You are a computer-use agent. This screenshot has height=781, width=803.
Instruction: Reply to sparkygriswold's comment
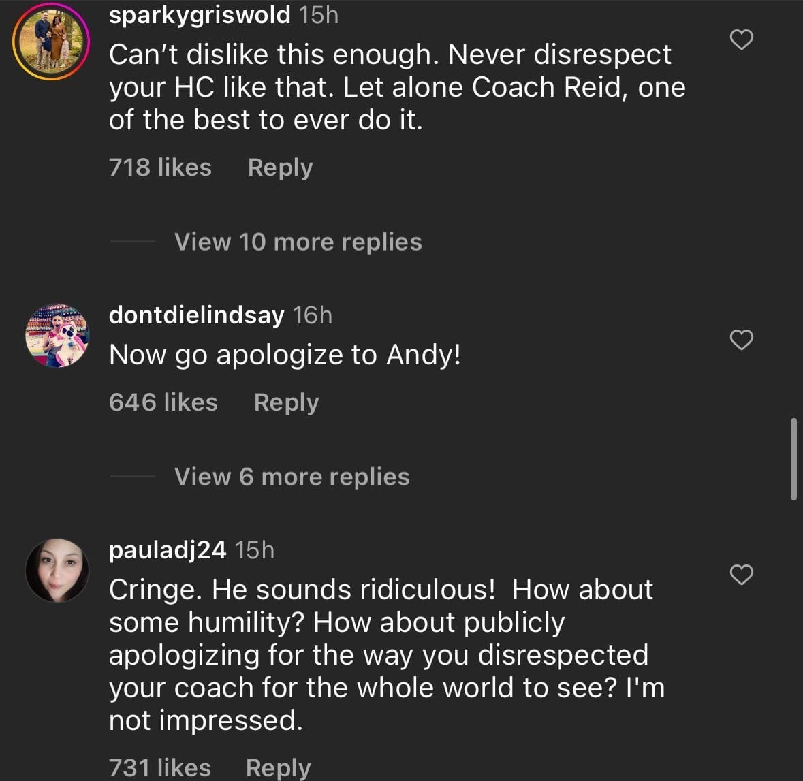coord(280,168)
